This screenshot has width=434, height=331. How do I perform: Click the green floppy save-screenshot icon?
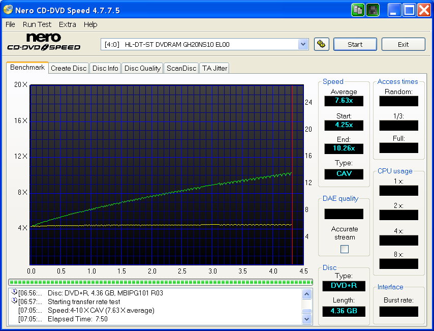(373, 10)
